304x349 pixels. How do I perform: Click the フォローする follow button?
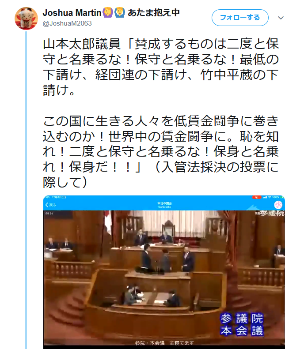tap(240, 18)
